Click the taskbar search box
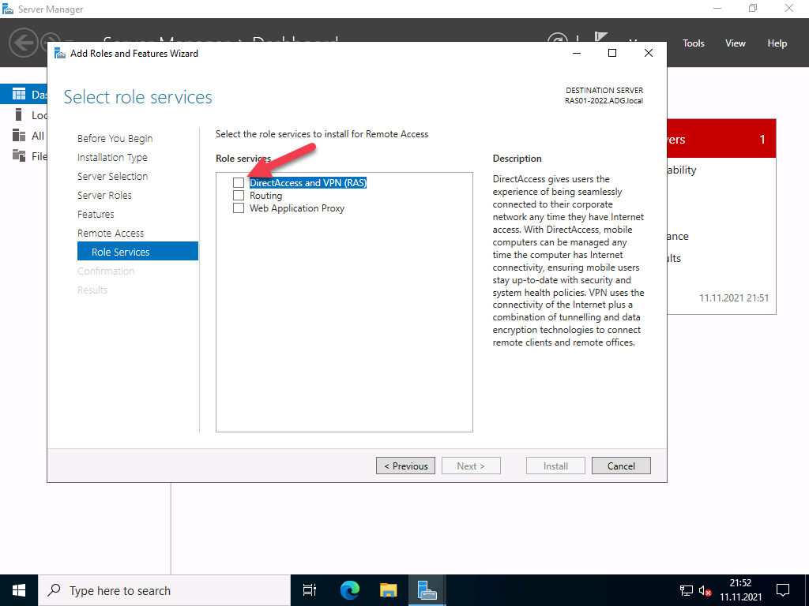The image size is (809, 606). (x=164, y=590)
